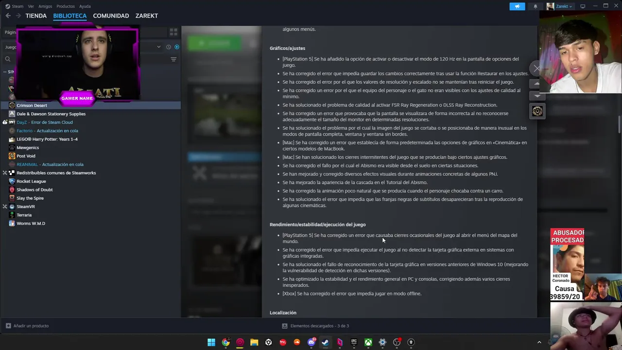The height and width of the screenshot is (350, 622).
Task: Show hidden system tray icons chevron
Action: [539, 342]
